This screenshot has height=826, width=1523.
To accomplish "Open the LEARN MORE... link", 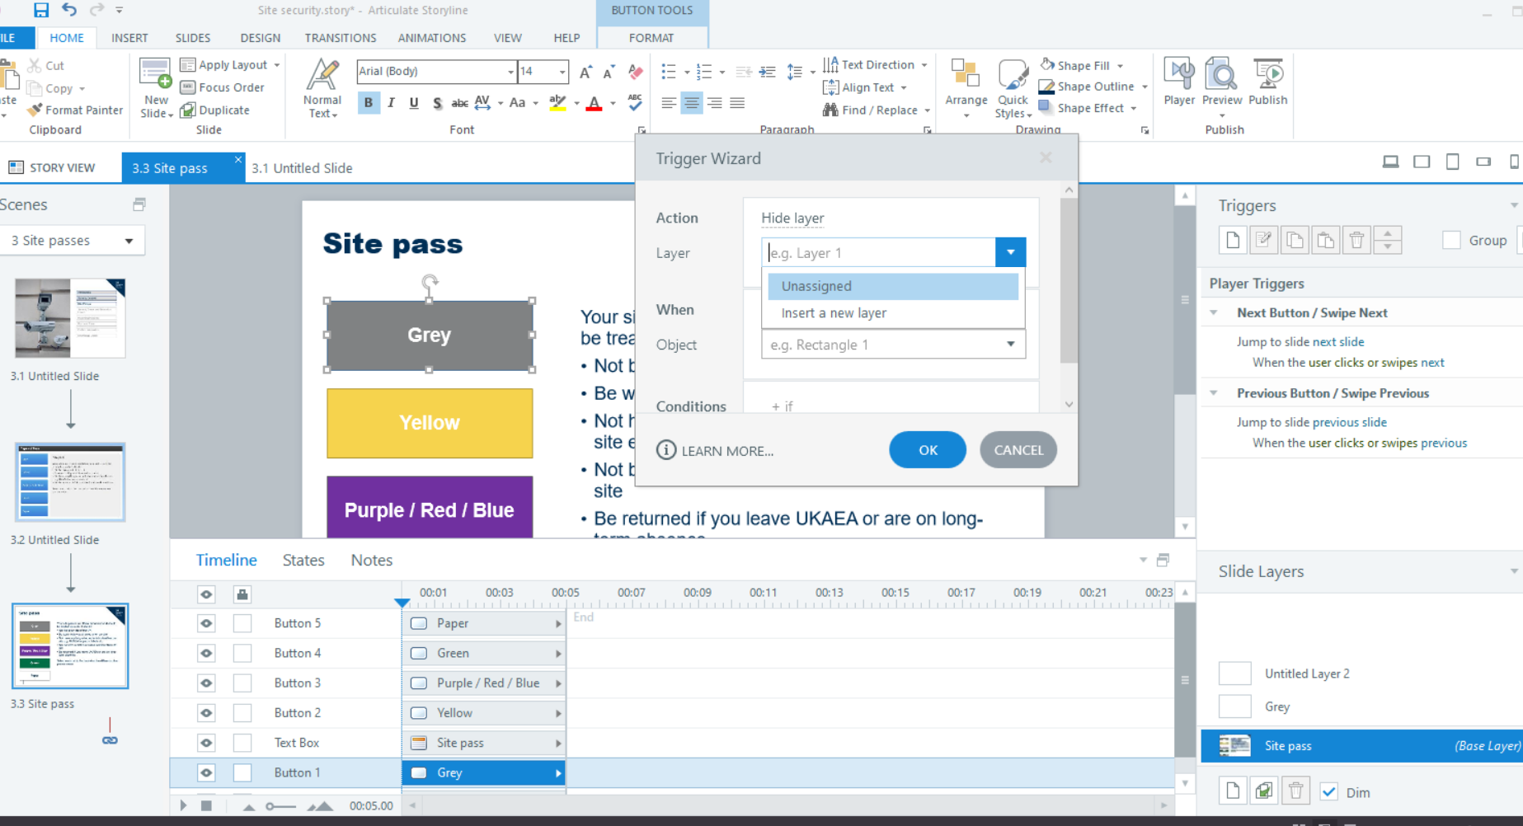I will 715,451.
